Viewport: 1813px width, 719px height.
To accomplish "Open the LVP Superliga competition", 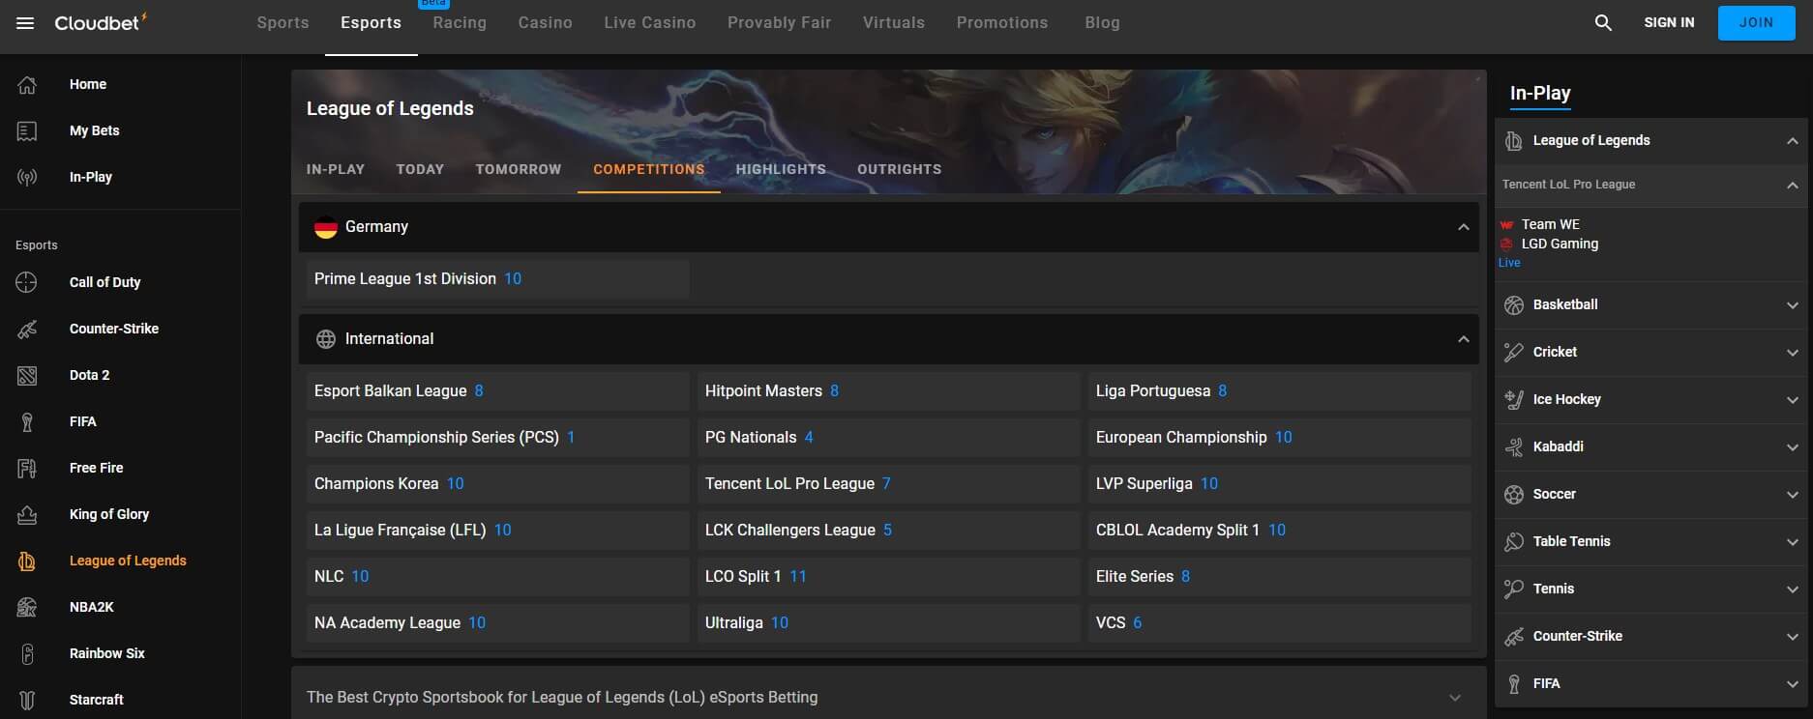I will [x=1279, y=483].
